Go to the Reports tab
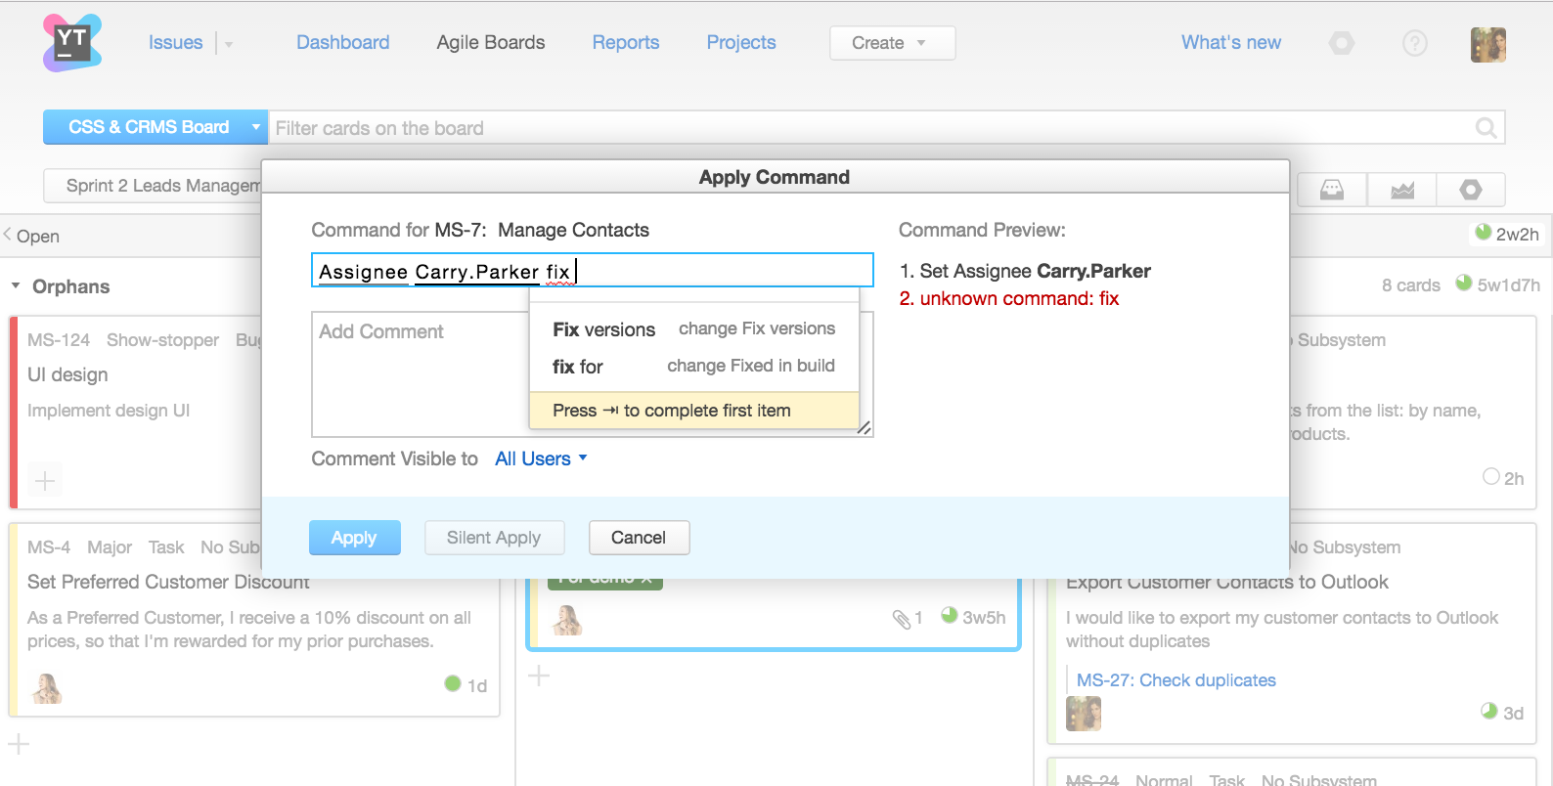 [625, 43]
